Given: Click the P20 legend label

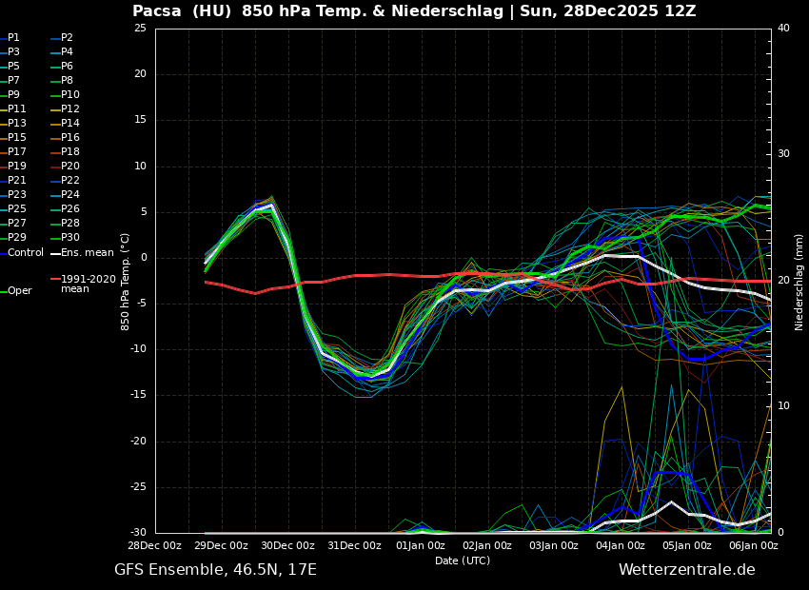Looking at the screenshot, I should (x=70, y=167).
